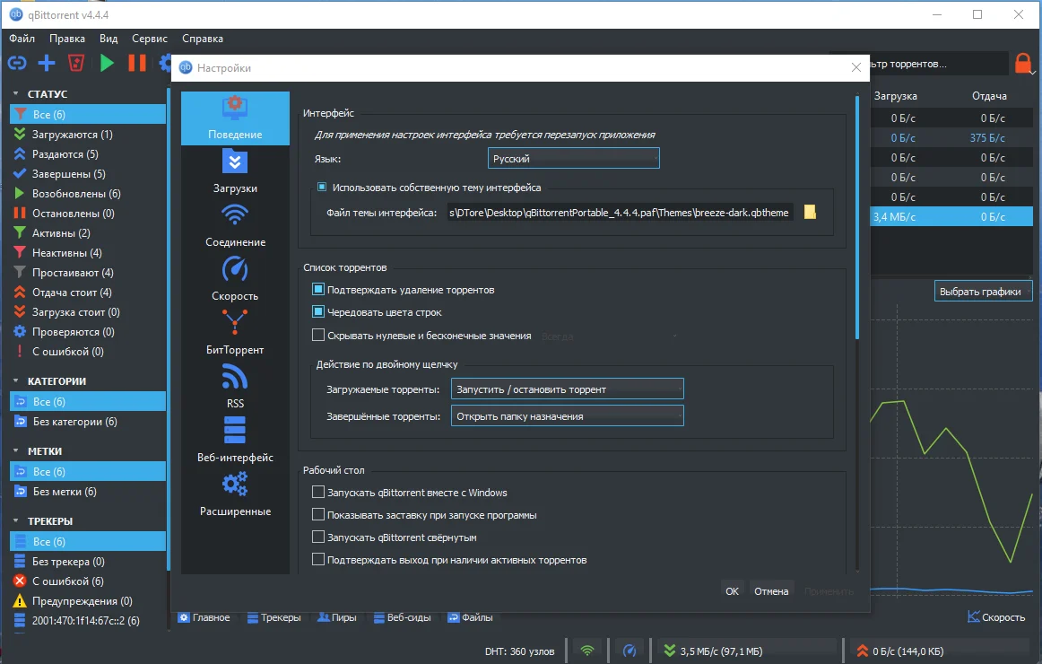The image size is (1042, 664).
Task: Click the add torrent plus icon
Action: pyautogui.click(x=47, y=63)
